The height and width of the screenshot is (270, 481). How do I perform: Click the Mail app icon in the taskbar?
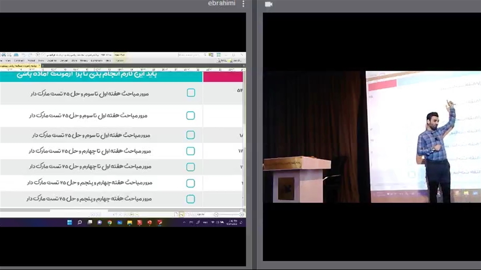coord(119,222)
